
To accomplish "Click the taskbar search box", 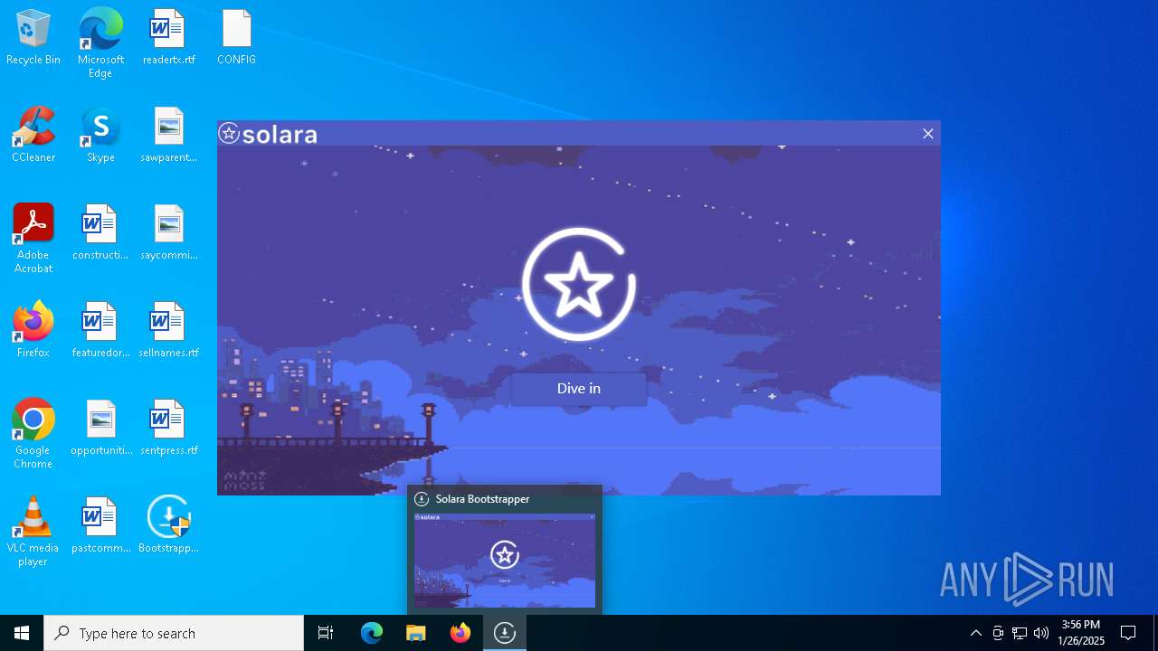I will [174, 633].
